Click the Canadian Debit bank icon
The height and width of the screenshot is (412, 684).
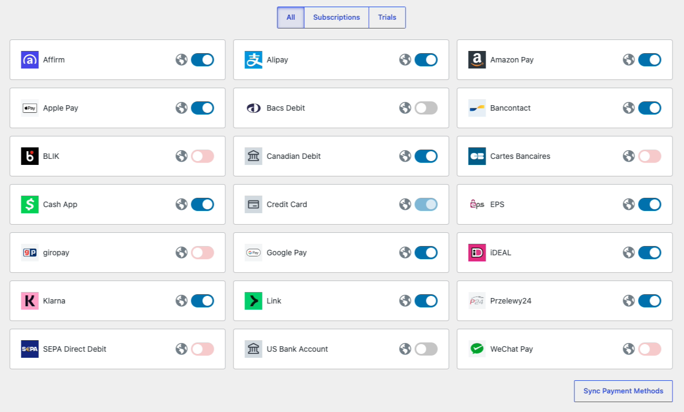(253, 156)
